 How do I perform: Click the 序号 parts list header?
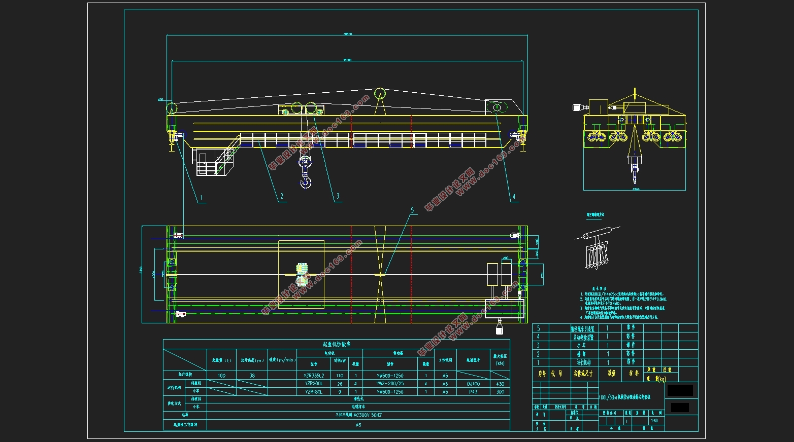[542, 374]
